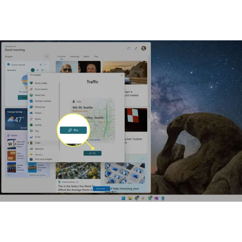Switch to the Following tab
The image size is (242, 242).
[74, 56]
